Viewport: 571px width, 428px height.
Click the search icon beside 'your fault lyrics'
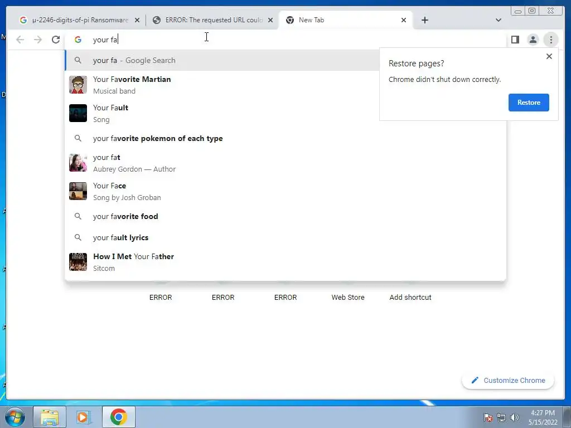coord(78,237)
